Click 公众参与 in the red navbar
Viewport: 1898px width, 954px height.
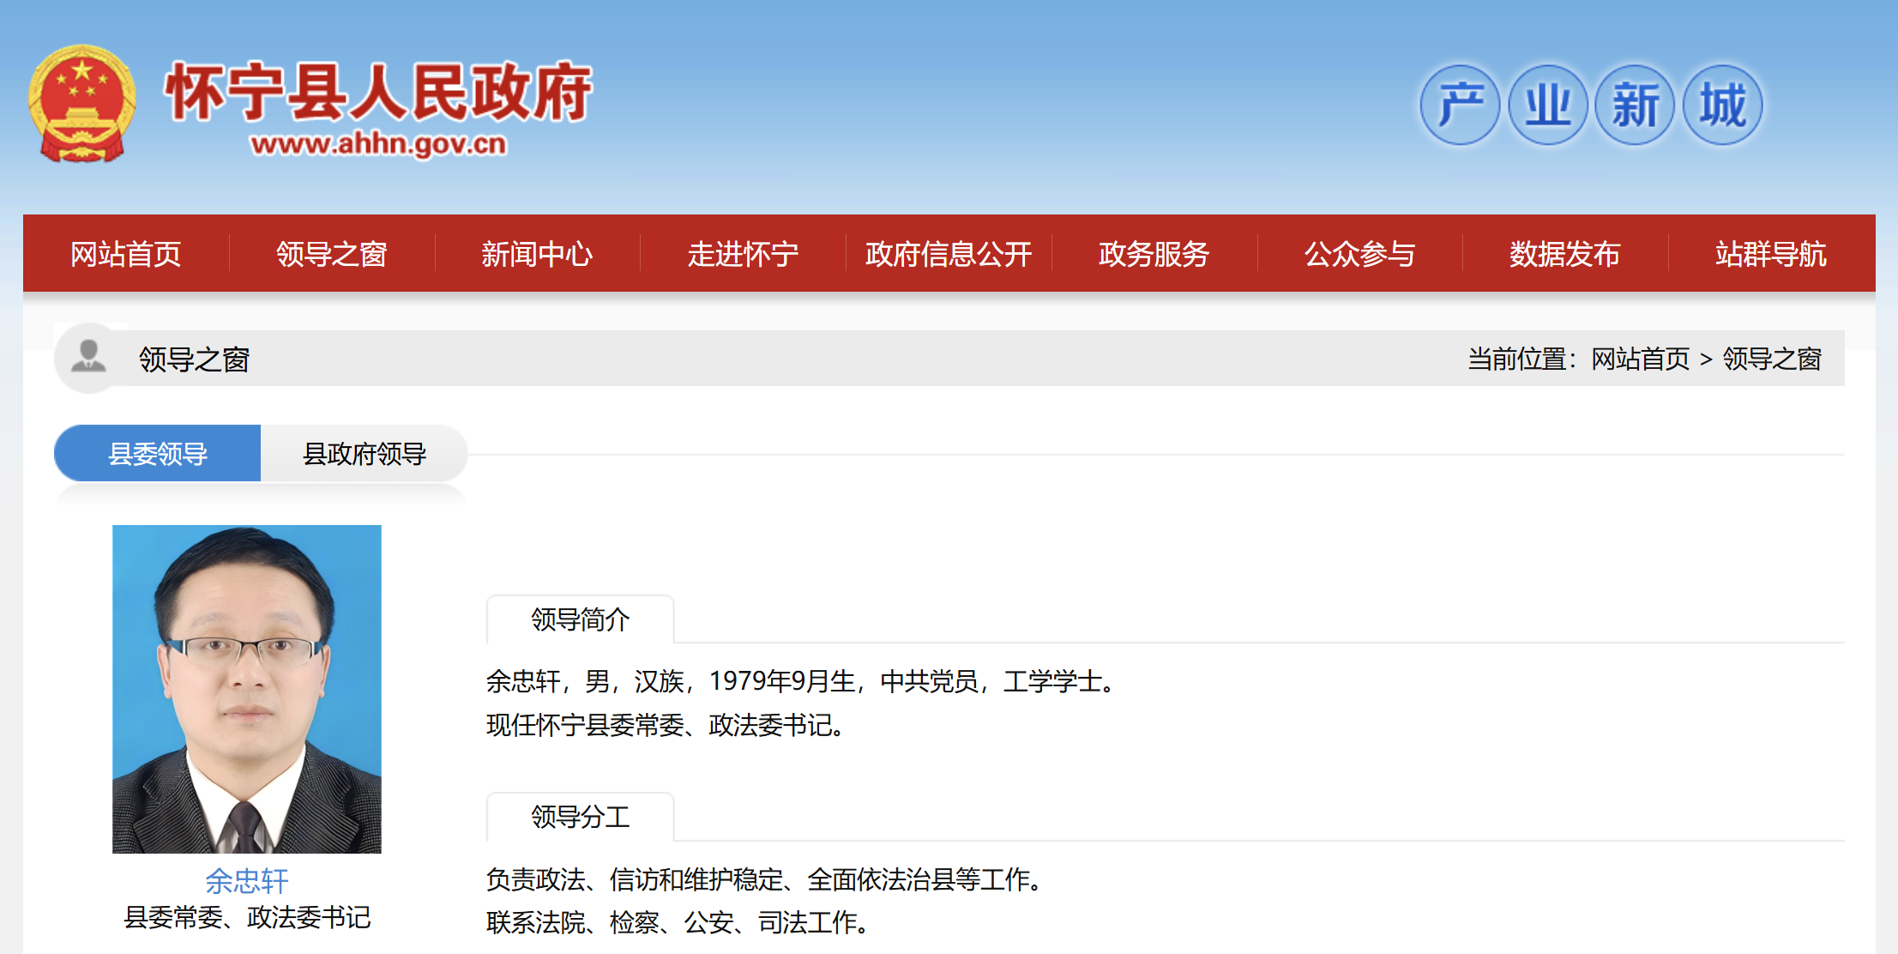1359,254
